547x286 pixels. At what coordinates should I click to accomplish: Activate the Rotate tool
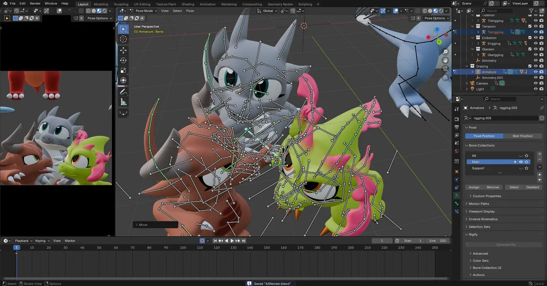pyautogui.click(x=123, y=61)
